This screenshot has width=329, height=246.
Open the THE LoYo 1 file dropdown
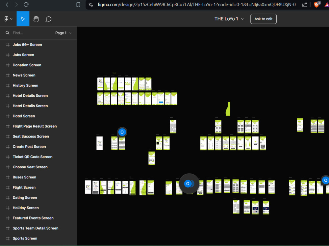[242, 19]
